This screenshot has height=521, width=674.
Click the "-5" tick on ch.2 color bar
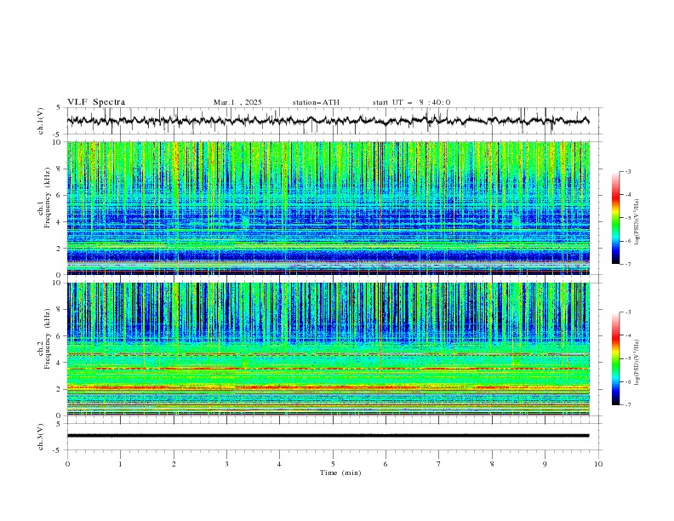click(x=628, y=358)
